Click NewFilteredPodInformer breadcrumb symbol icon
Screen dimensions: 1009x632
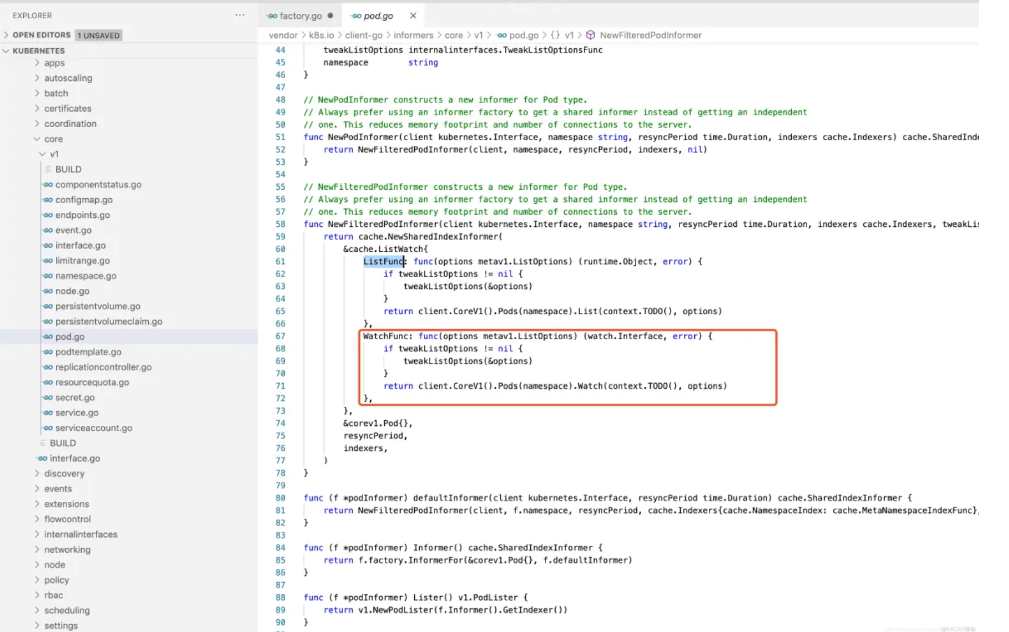click(x=591, y=35)
